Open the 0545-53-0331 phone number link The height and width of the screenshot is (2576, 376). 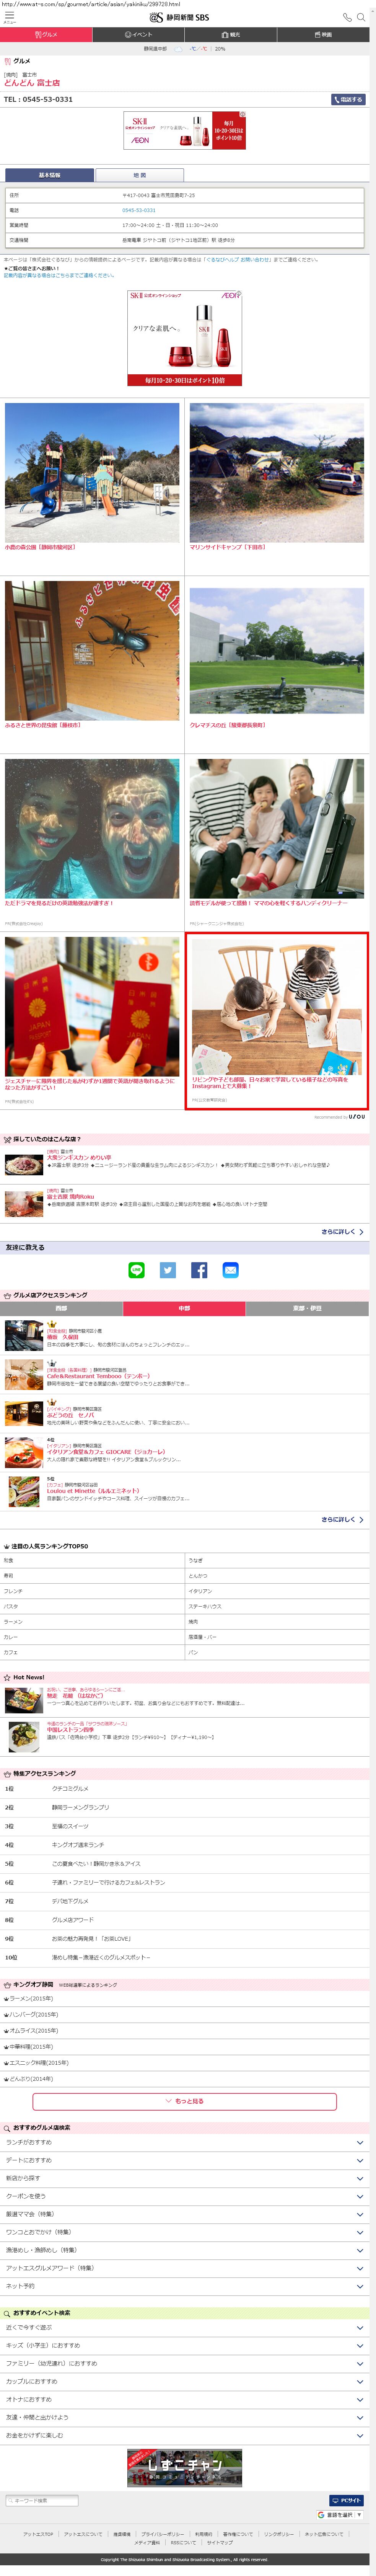tap(139, 210)
